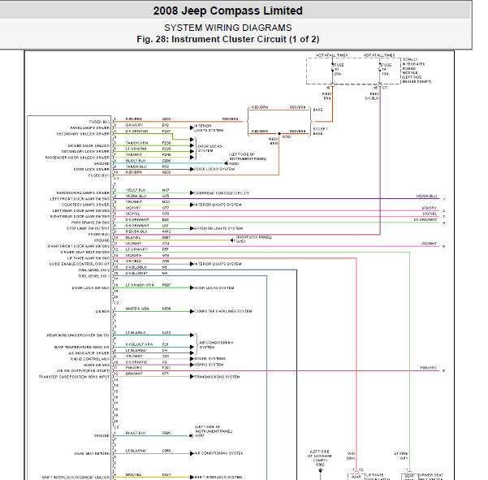This screenshot has height=480, width=488.
Task: Click the "STOP LAMP SW OUTPUT" label
Action: pos(88,228)
